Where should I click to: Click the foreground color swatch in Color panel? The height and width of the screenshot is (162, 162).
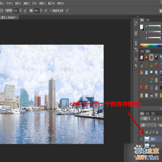click(x=142, y=27)
